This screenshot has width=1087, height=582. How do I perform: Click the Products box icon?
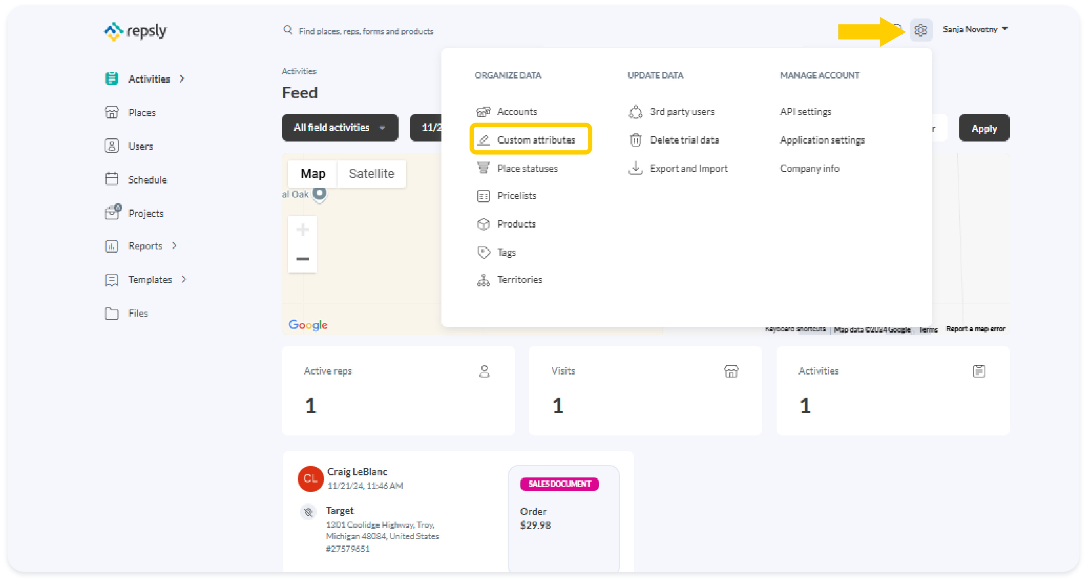point(483,224)
